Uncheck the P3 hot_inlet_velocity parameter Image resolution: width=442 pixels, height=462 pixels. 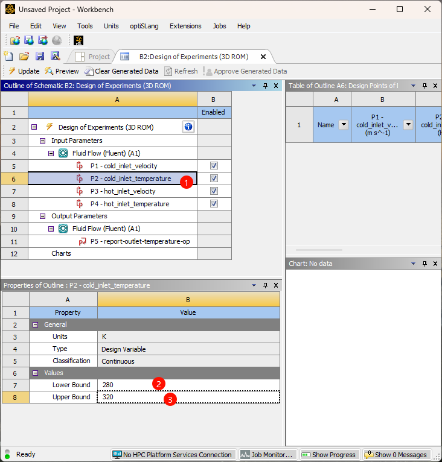214,191
